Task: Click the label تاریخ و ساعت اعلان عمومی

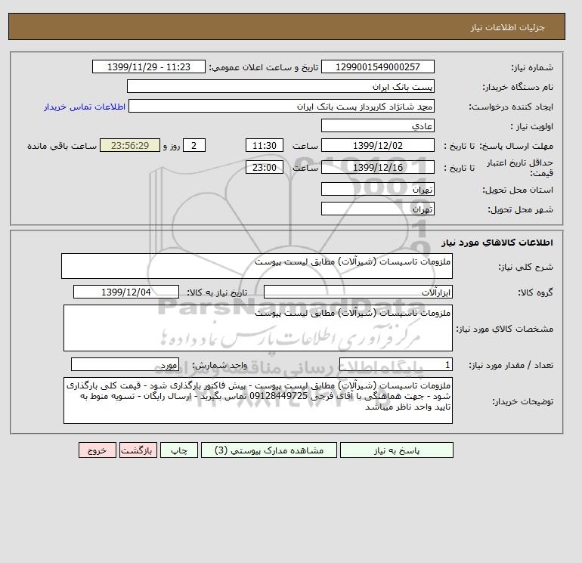Action: point(264,67)
